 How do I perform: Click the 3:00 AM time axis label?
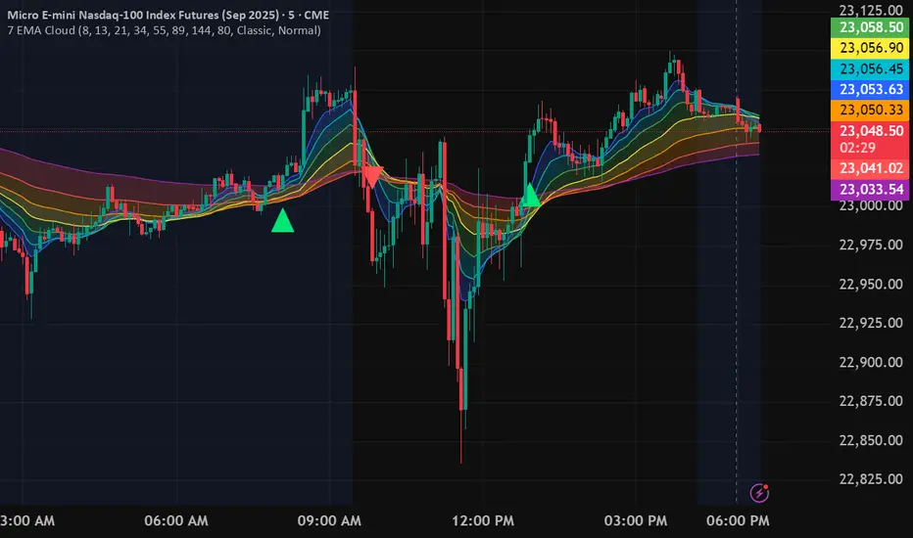(x=27, y=520)
